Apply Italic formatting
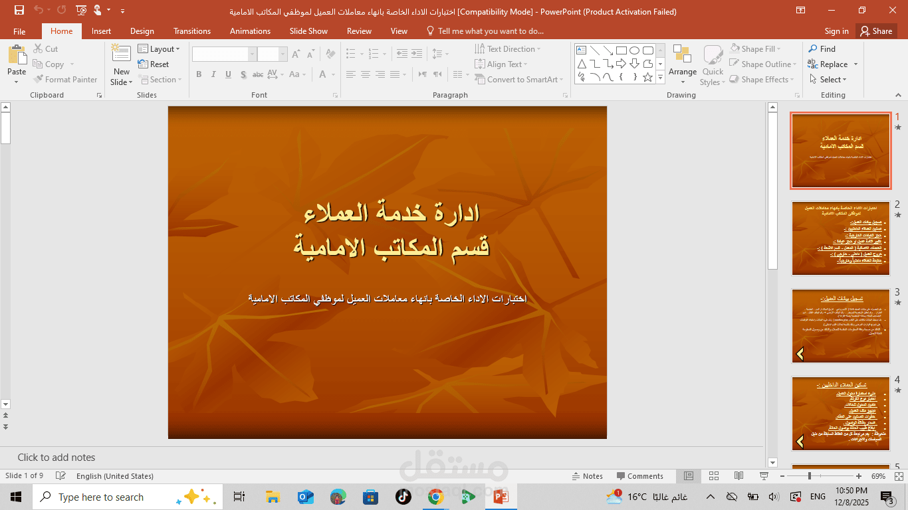Viewport: 908px width, 510px height. pyautogui.click(x=214, y=74)
